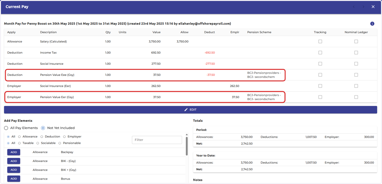Click the Tracking column header
The height and width of the screenshot is (184, 382).
click(320, 32)
